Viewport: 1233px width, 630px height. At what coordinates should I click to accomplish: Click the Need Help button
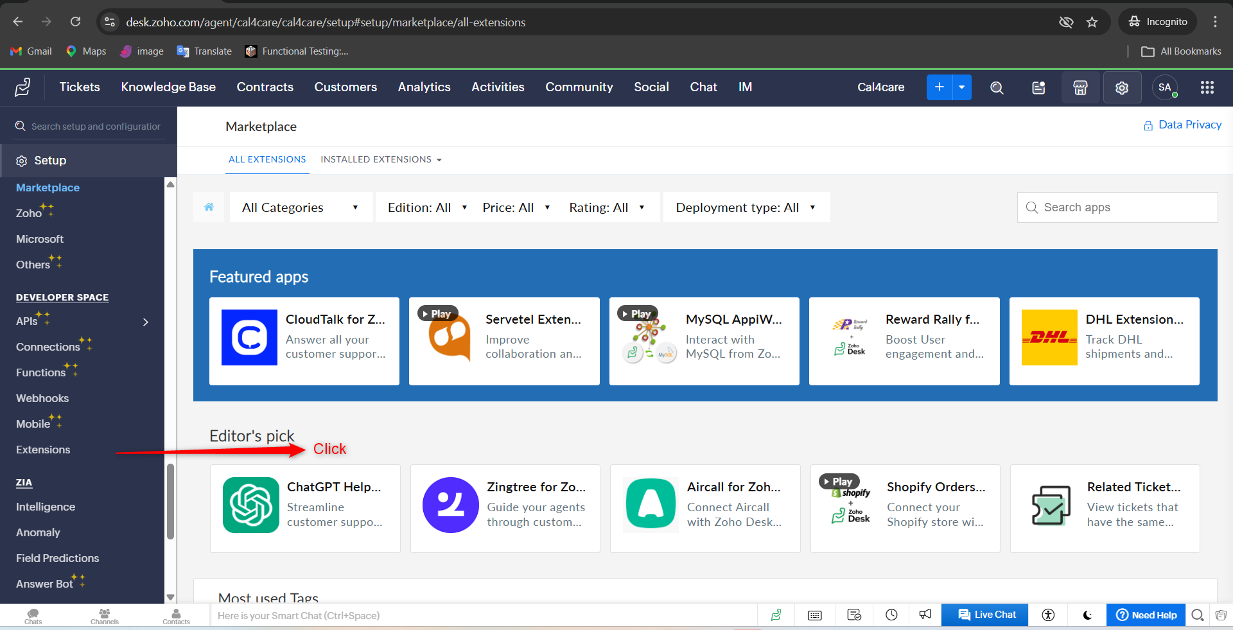pos(1146,615)
